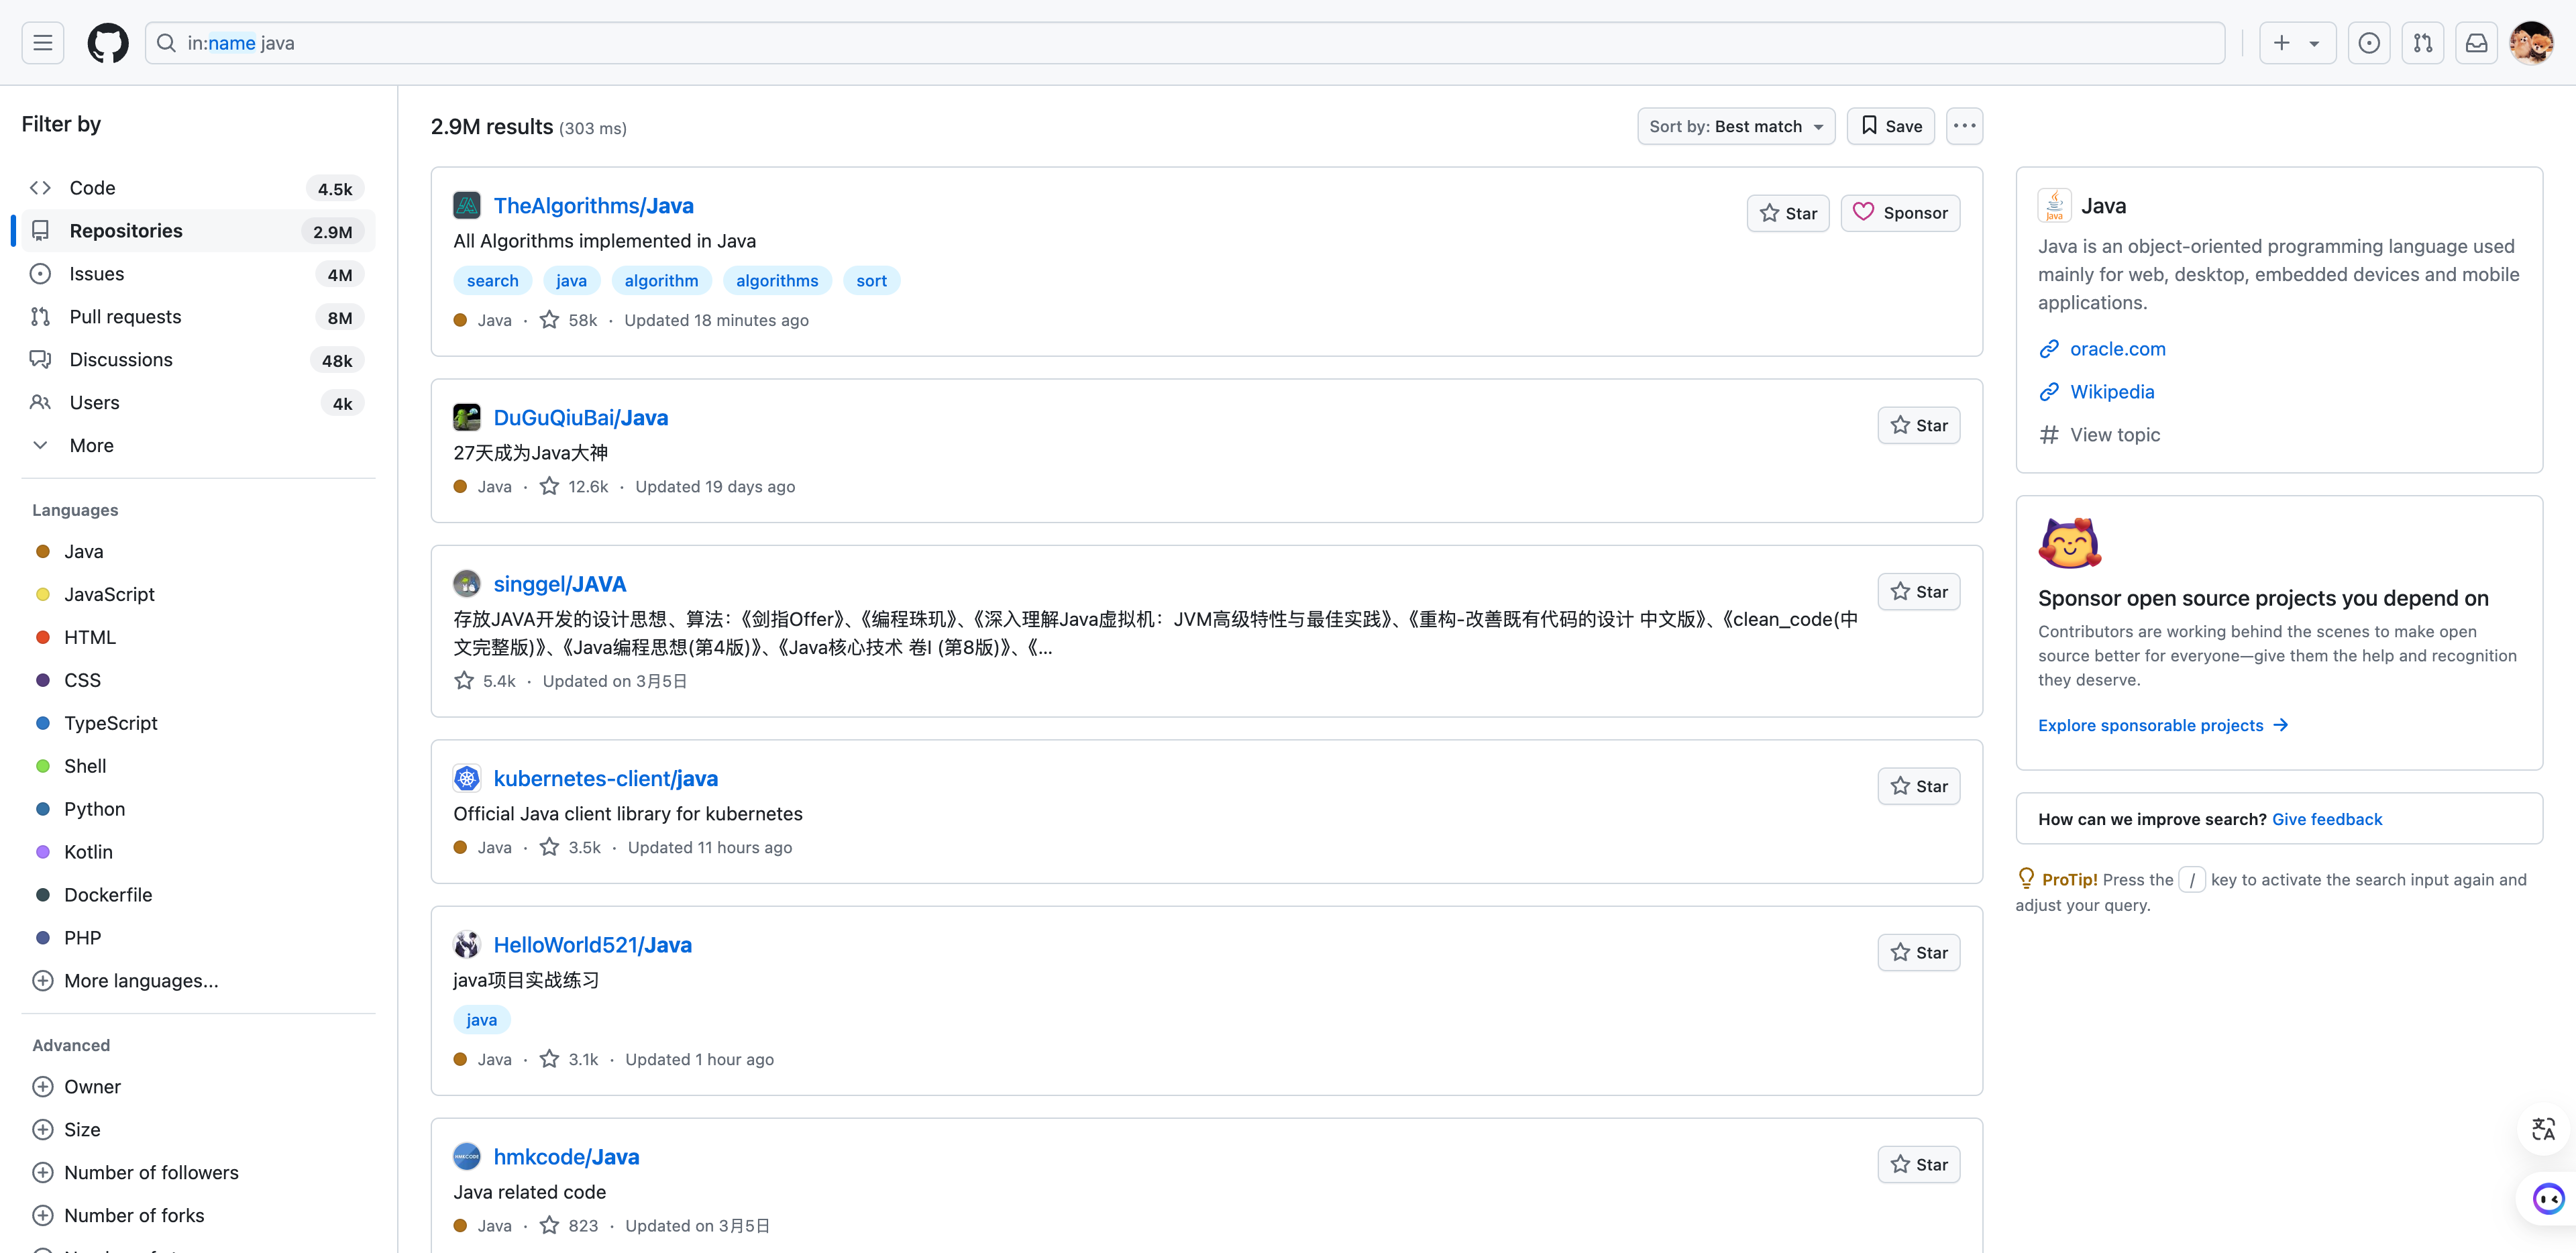Image resolution: width=2576 pixels, height=1253 pixels.
Task: Filter results by Kotlin language
Action: (x=88, y=852)
